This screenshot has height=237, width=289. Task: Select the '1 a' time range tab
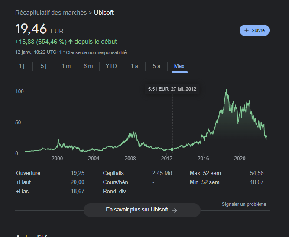click(x=134, y=66)
